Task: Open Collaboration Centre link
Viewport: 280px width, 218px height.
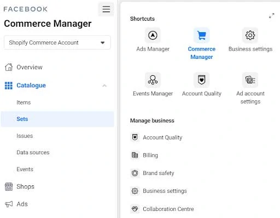Action: point(168,209)
